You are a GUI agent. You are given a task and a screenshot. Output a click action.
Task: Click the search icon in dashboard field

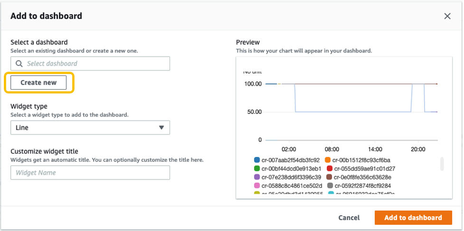tap(19, 64)
